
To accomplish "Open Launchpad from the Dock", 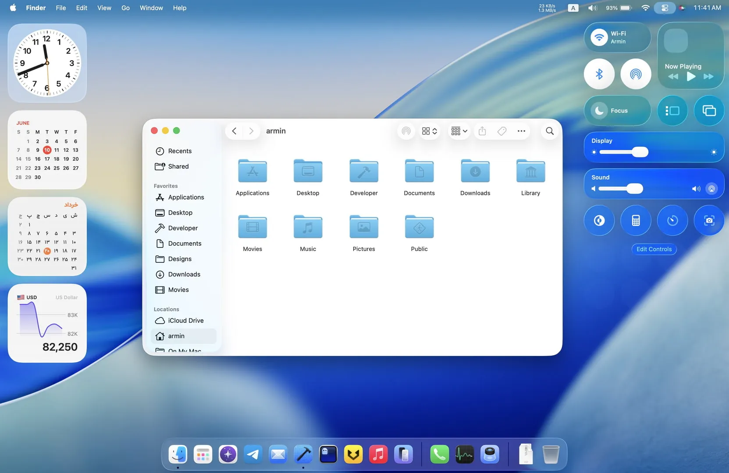I will 203,455.
